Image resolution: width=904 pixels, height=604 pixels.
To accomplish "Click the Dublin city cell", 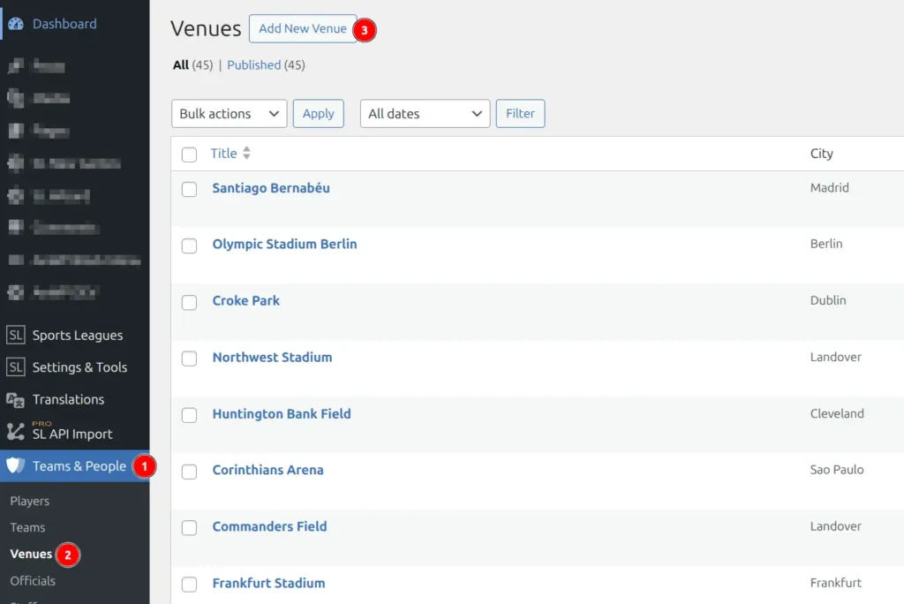I will click(828, 300).
